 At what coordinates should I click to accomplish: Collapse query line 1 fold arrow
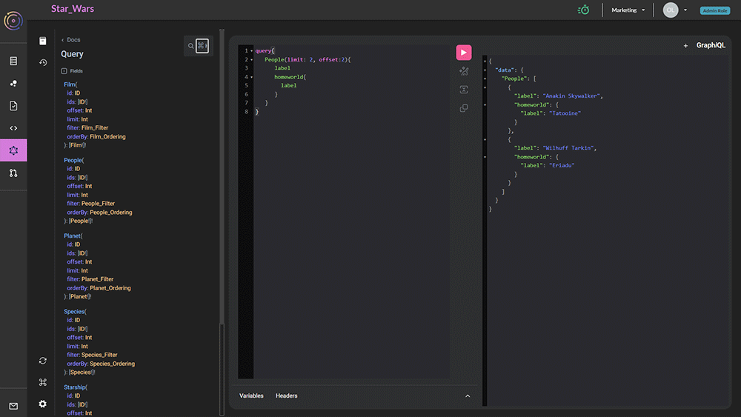251,51
